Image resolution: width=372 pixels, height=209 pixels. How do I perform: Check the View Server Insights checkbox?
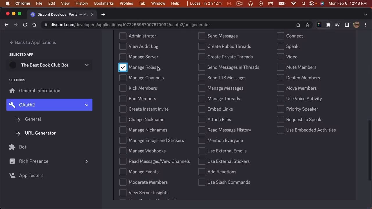123,193
